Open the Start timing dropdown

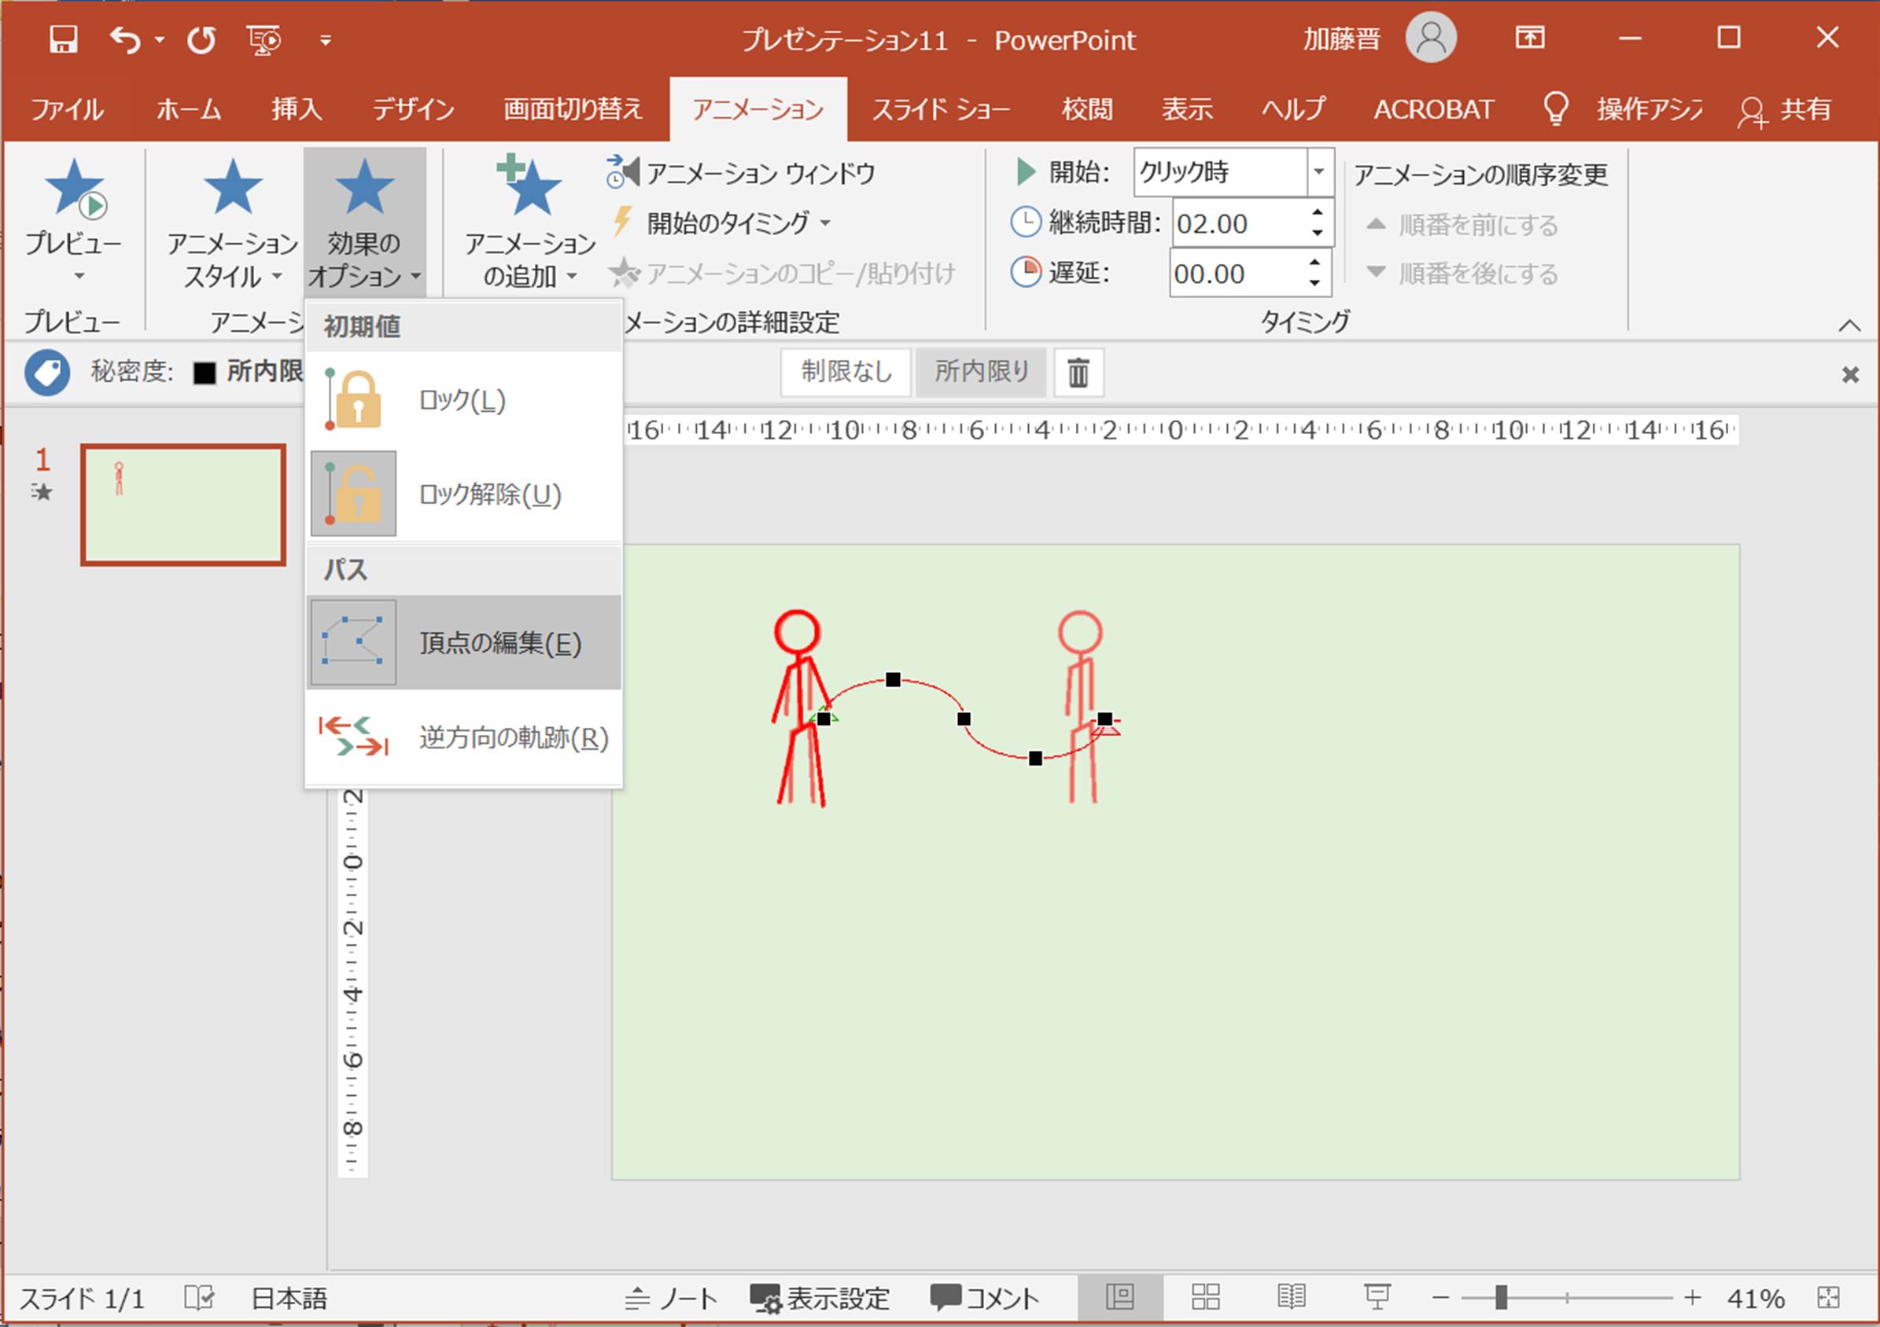[1318, 172]
